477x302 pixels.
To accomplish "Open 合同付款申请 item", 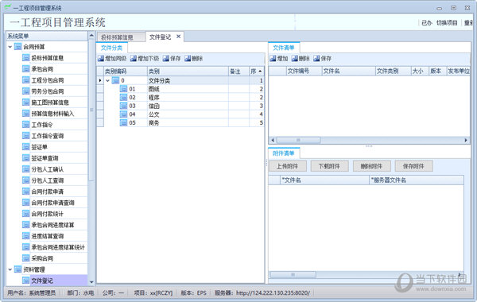I will coord(47,192).
